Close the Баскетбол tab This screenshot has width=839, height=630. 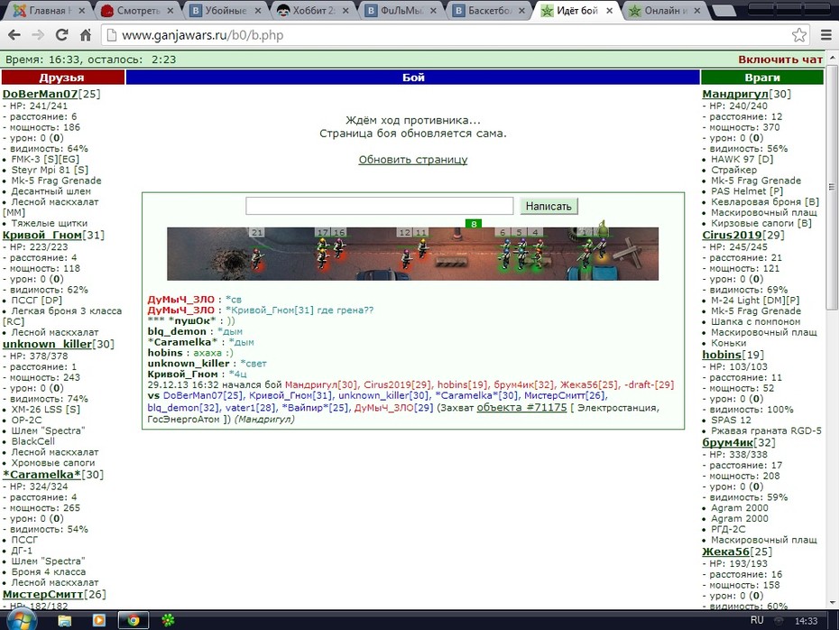point(521,10)
